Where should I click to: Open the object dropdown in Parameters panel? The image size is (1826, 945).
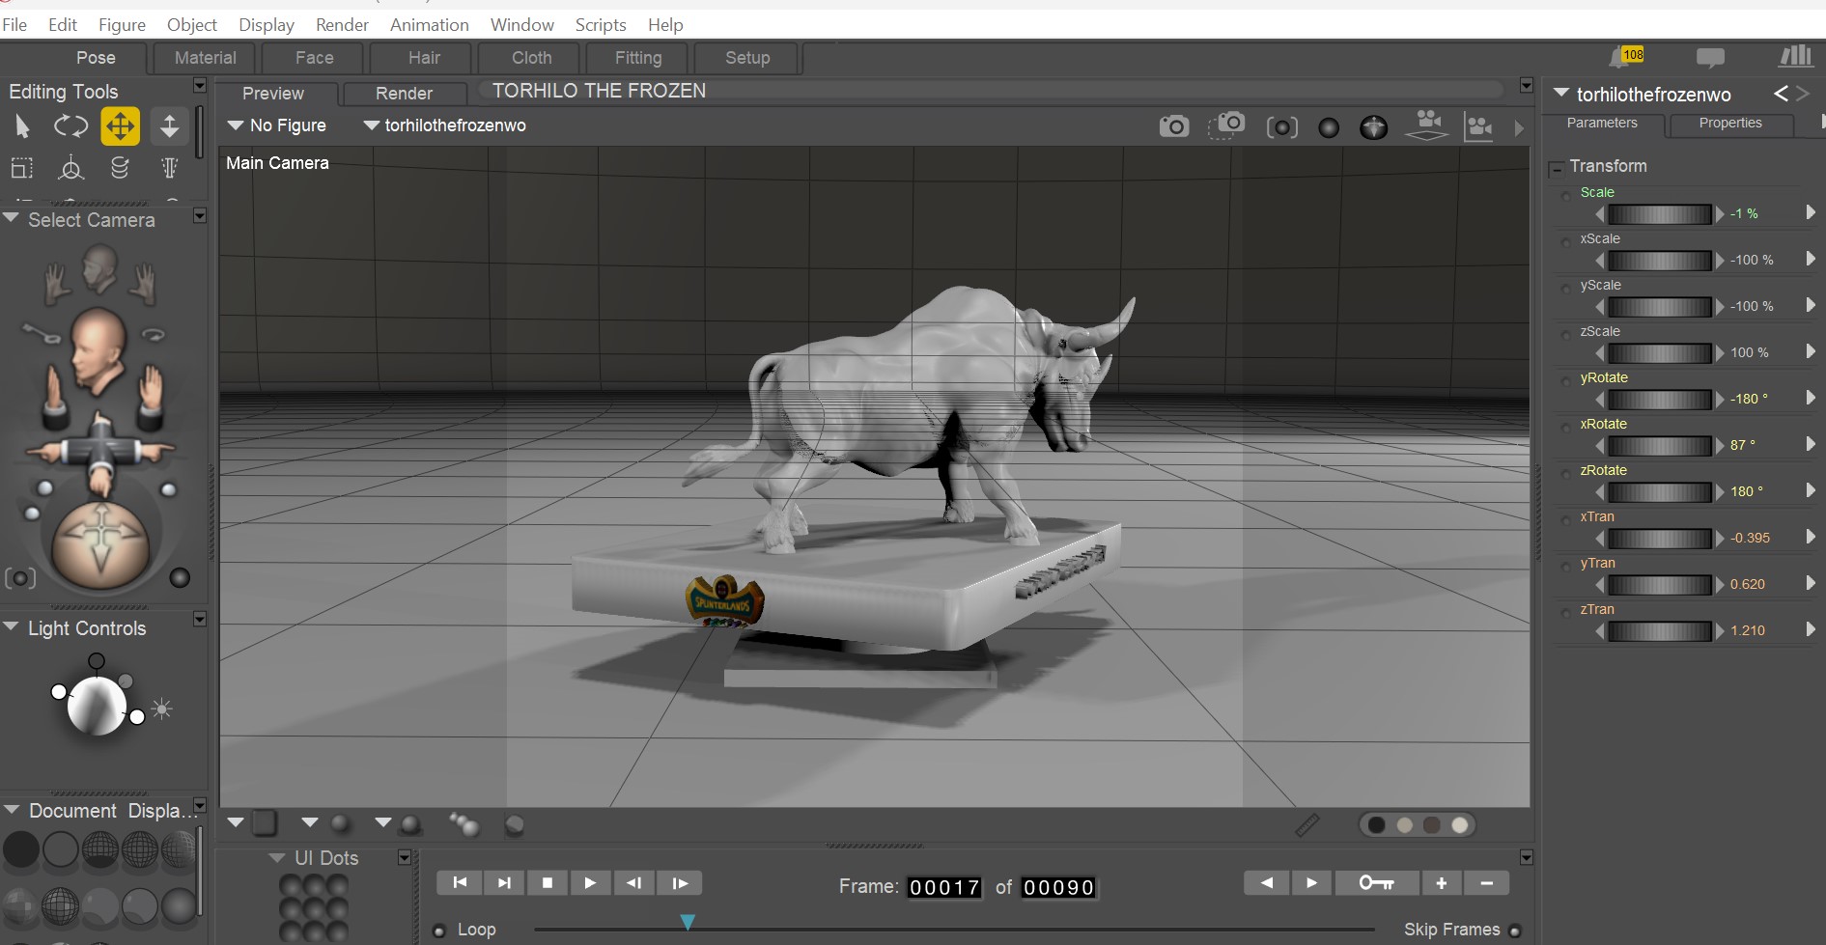tap(1560, 94)
